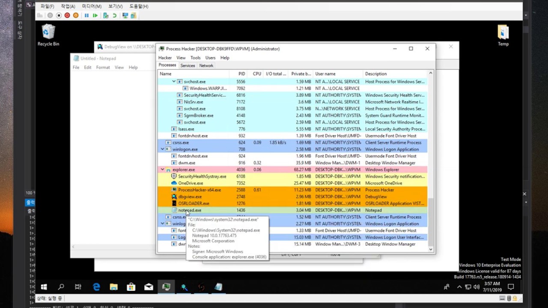Open the 보기(V) menu in the VM window

point(116,6)
